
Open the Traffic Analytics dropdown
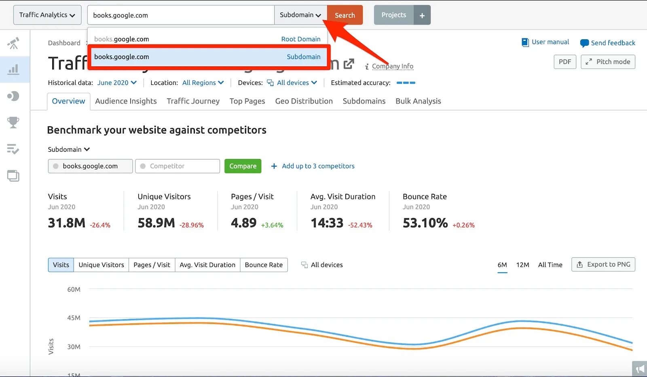click(x=47, y=15)
